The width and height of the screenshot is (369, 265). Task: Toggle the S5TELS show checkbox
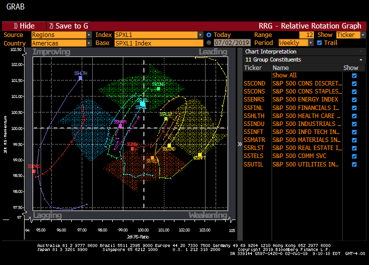coord(354,156)
